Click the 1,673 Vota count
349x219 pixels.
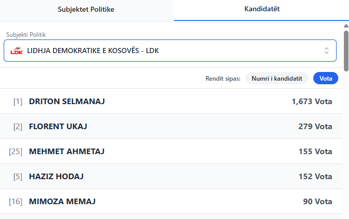pos(312,101)
